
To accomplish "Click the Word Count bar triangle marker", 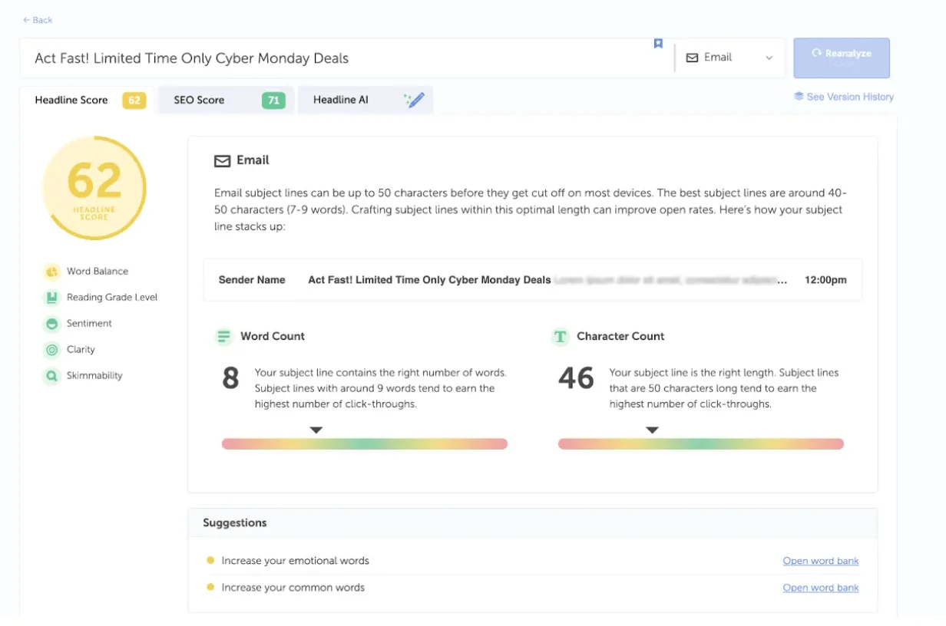I will coord(316,430).
